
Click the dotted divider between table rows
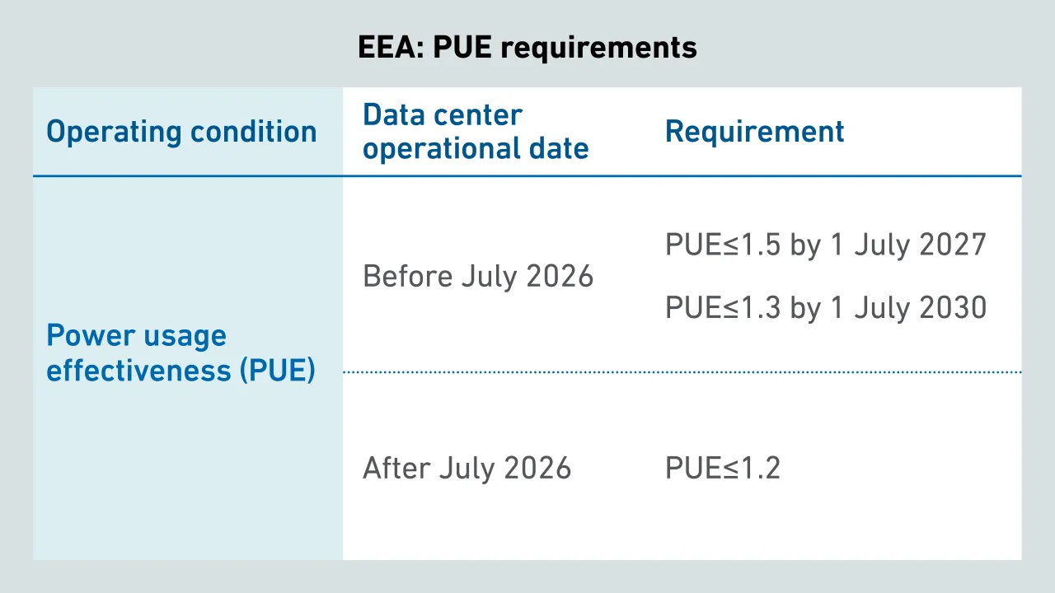point(682,372)
